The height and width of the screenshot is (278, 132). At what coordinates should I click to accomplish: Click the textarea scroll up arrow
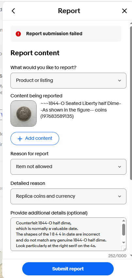(x=124, y=220)
